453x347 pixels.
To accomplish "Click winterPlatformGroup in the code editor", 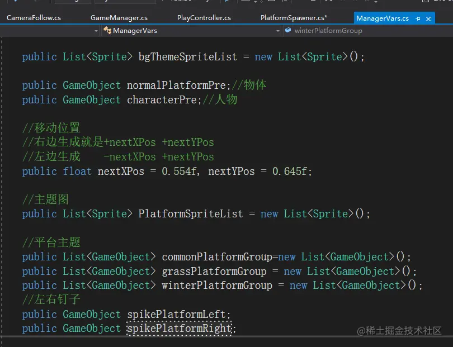I will point(217,286).
